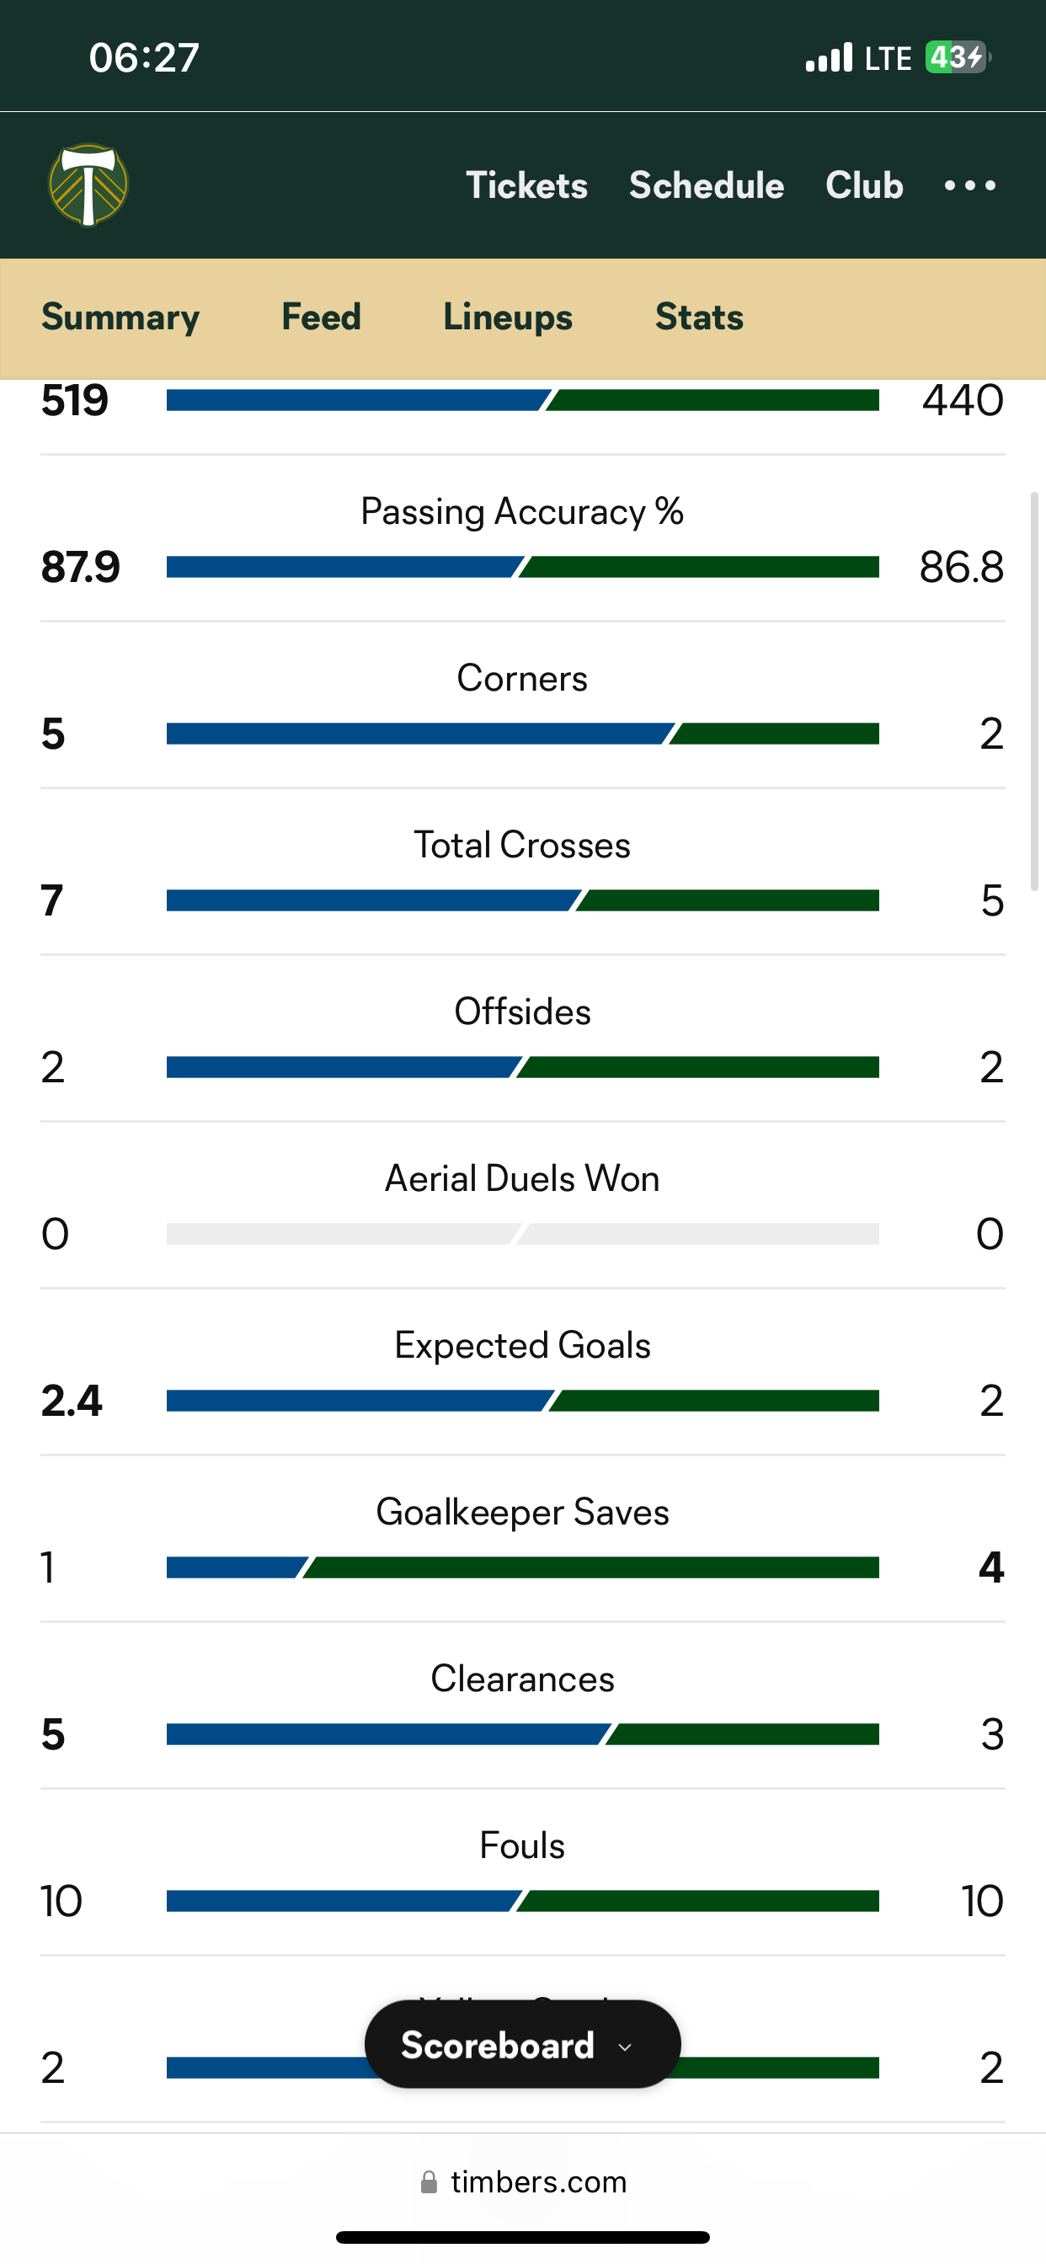Tap the Expected Goals label
1046x2264 pixels.
pos(523,1346)
